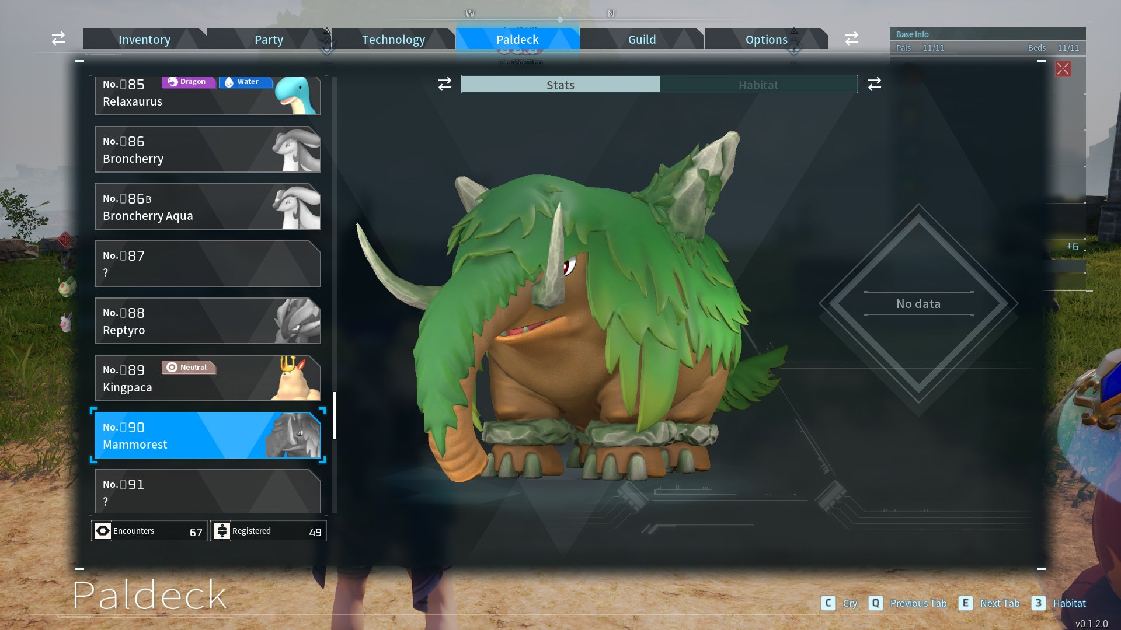Click the Q key prompt icon
This screenshot has width=1121, height=630.
click(x=875, y=603)
